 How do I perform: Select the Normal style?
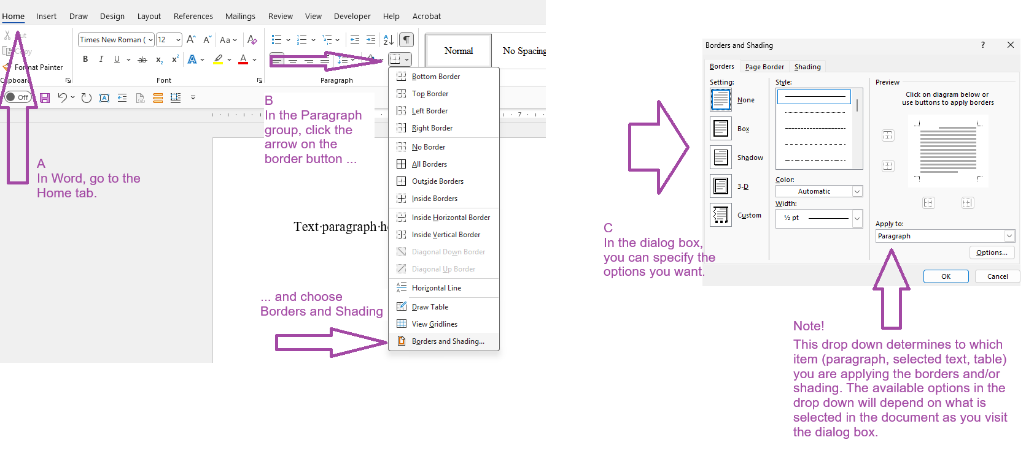coord(459,51)
